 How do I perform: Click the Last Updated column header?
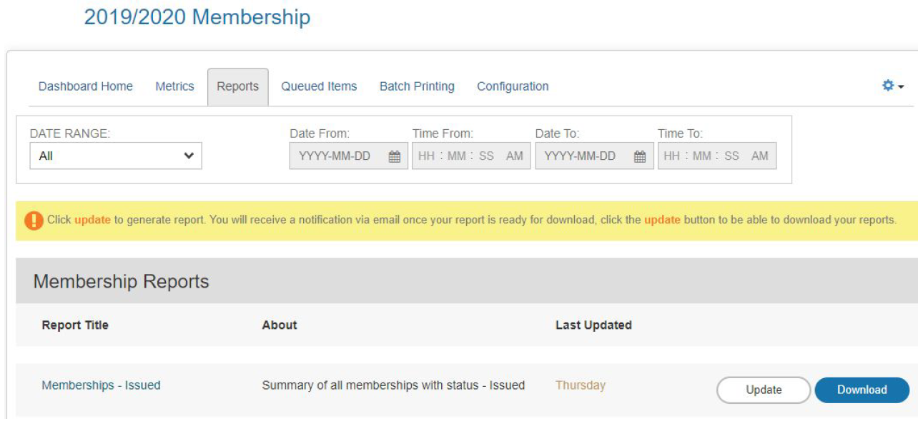pos(593,325)
